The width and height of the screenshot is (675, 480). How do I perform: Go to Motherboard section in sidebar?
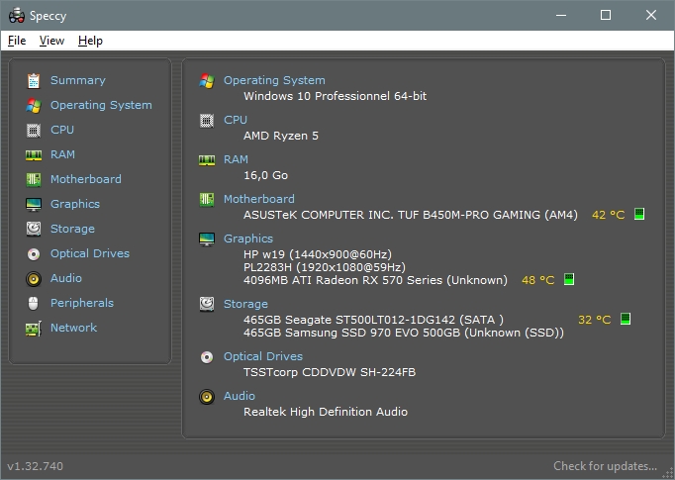[x=86, y=179]
